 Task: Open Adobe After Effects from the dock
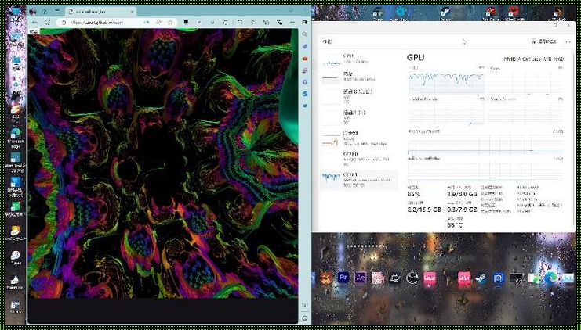click(361, 278)
